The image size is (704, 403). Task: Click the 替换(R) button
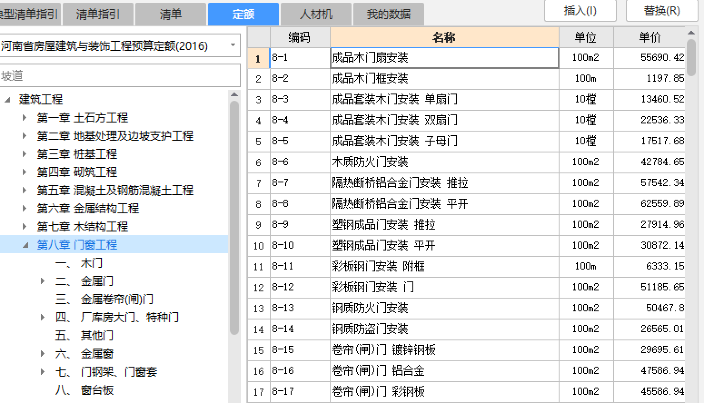(x=662, y=11)
